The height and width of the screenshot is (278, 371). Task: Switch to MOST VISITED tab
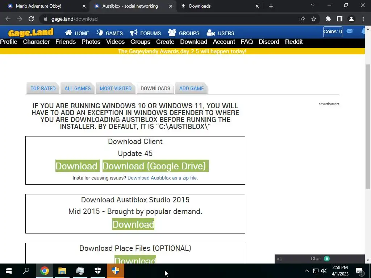[116, 88]
